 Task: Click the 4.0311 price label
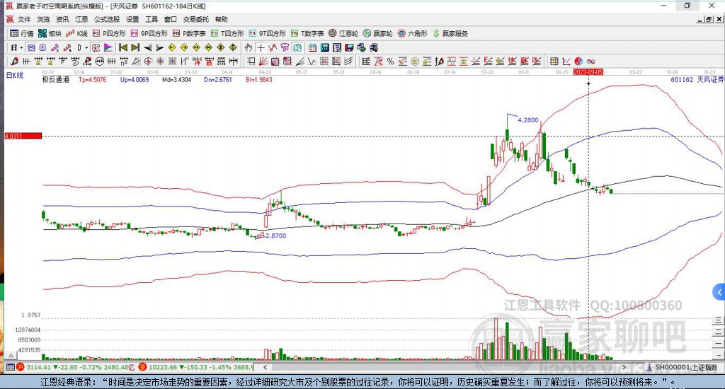point(23,136)
